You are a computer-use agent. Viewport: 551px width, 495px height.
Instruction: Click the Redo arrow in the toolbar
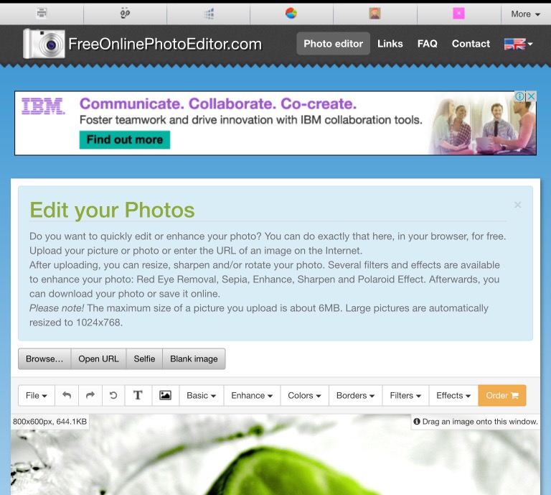[x=90, y=395]
